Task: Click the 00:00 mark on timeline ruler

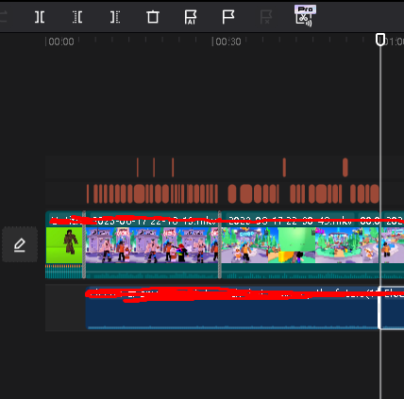Action: tap(61, 42)
